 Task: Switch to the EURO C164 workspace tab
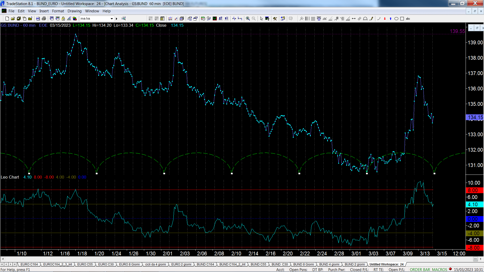pyautogui.click(x=29, y=264)
